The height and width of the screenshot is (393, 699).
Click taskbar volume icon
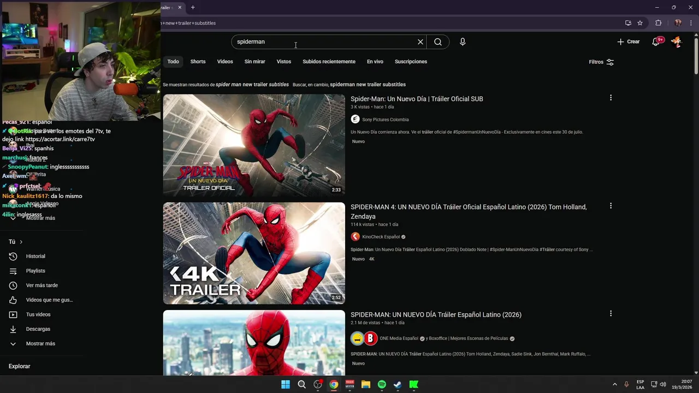tap(663, 385)
